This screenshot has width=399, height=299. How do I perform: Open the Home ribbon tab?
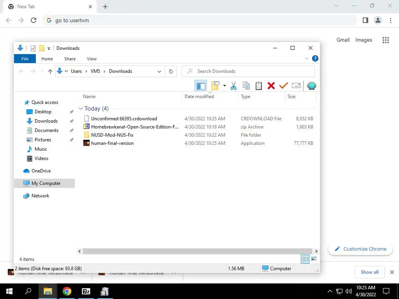coord(47,59)
